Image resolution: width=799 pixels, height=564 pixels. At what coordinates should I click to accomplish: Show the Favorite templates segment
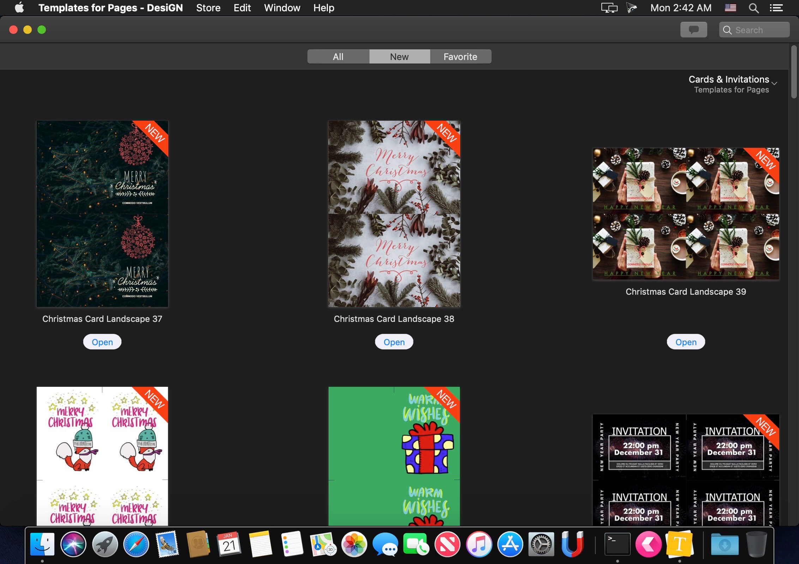(460, 56)
